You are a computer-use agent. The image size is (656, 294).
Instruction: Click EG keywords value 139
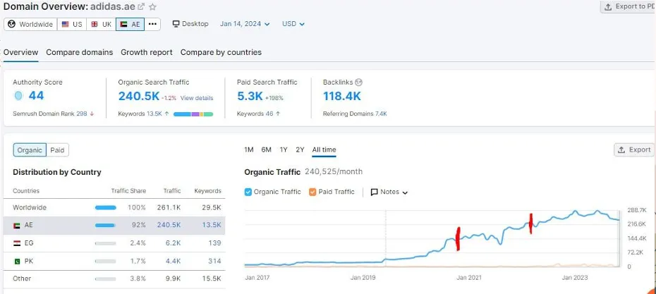[215, 243]
